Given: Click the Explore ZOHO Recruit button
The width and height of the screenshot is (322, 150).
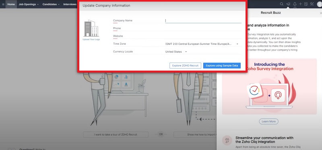Looking at the screenshot, I should pyautogui.click(x=185, y=65).
